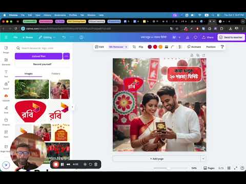The width and height of the screenshot is (246, 184).
Task: Collapse the side panel with handle arrow
Action: point(72,107)
